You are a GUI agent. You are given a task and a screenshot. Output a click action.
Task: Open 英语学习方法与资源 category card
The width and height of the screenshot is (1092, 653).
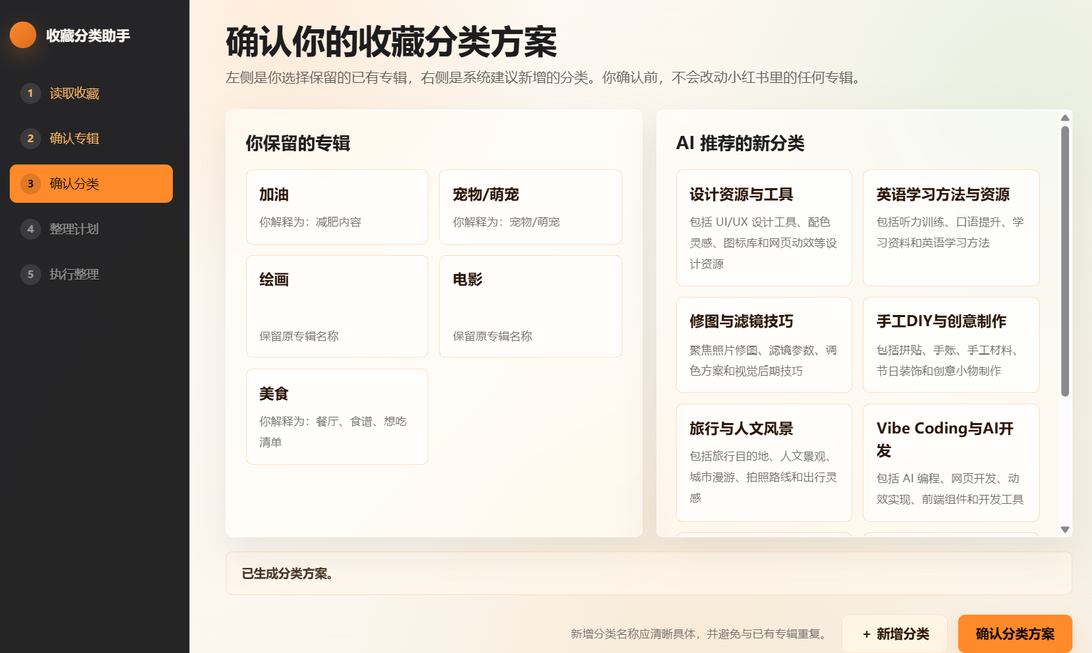click(x=951, y=228)
